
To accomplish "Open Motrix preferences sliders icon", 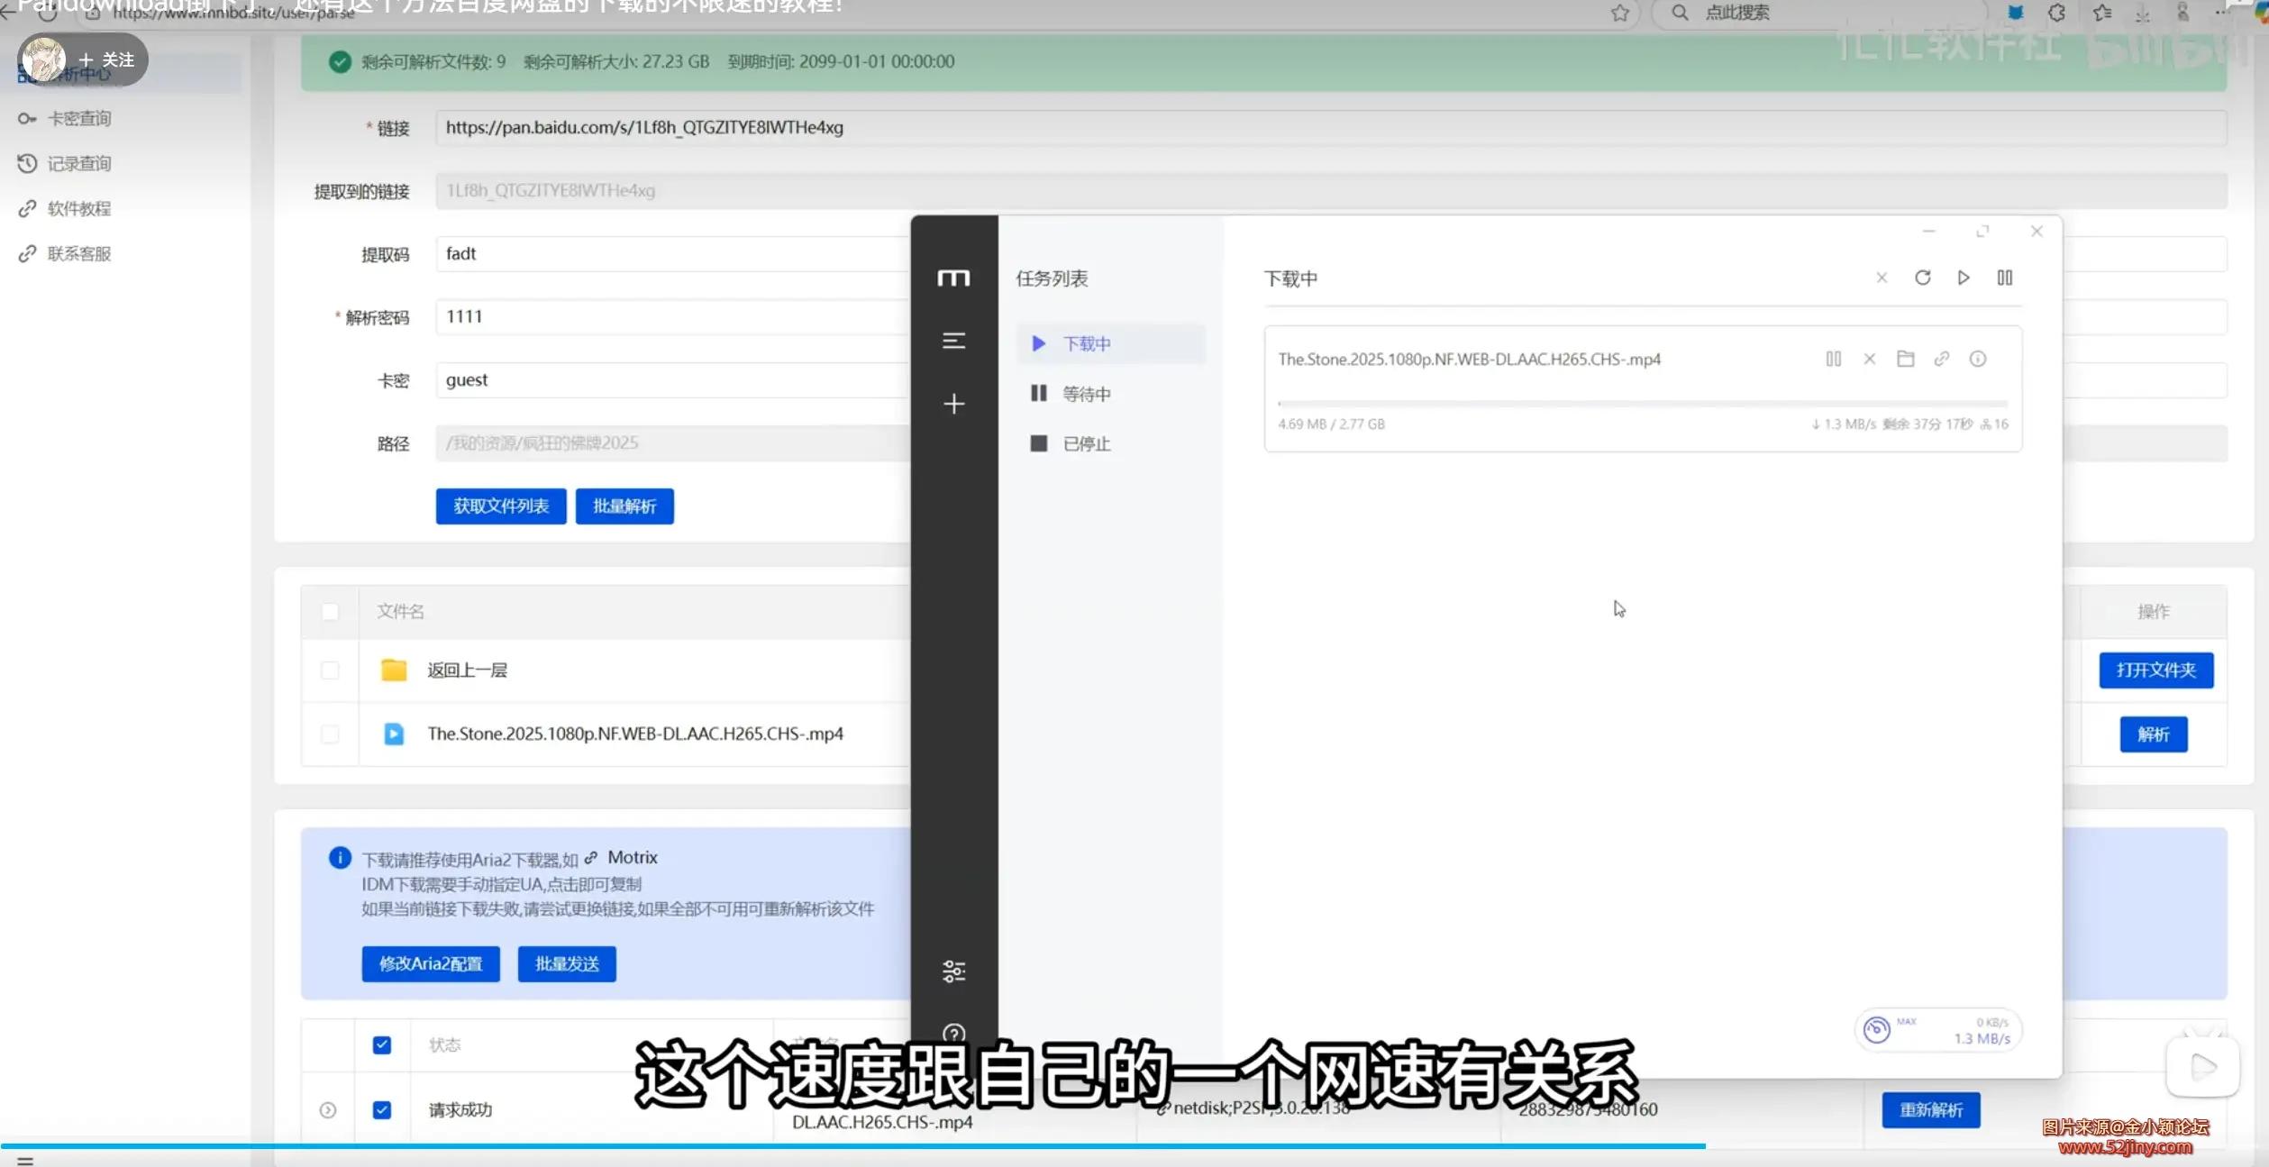I will tap(953, 971).
